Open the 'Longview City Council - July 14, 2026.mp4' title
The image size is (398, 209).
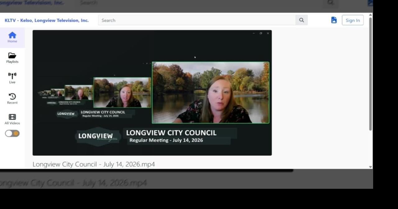pyautogui.click(x=94, y=164)
